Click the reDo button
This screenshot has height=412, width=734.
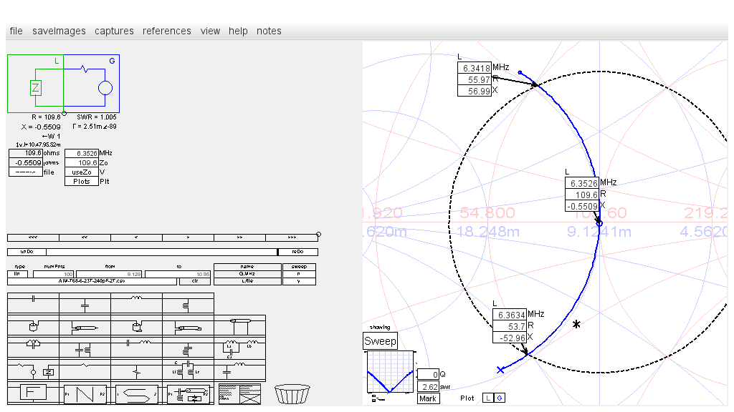tap(297, 252)
